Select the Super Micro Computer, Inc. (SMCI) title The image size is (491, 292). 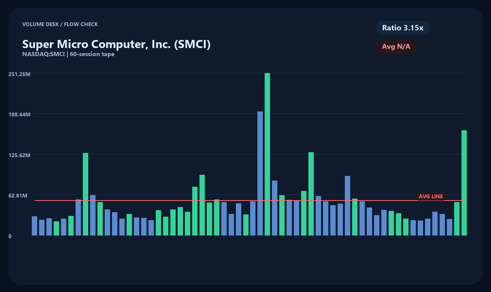pos(116,44)
